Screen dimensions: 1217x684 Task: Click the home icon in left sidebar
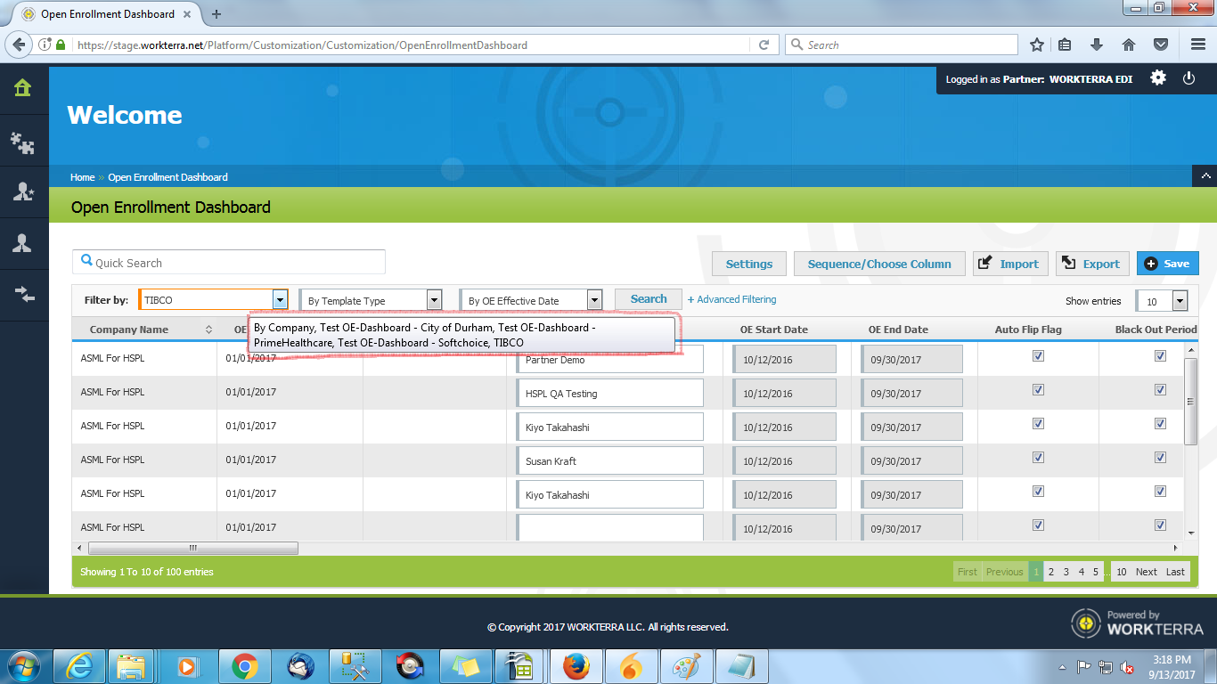(x=22, y=87)
